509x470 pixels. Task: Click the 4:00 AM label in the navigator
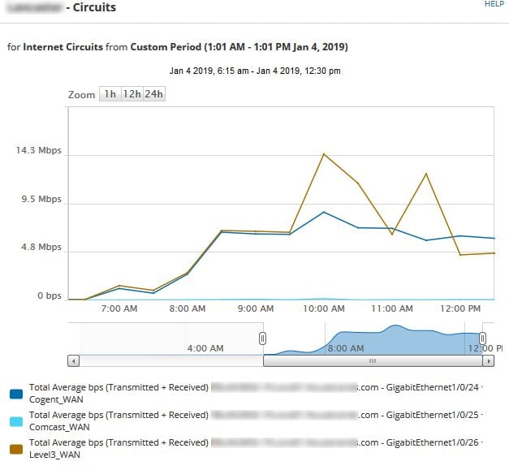pyautogui.click(x=205, y=348)
